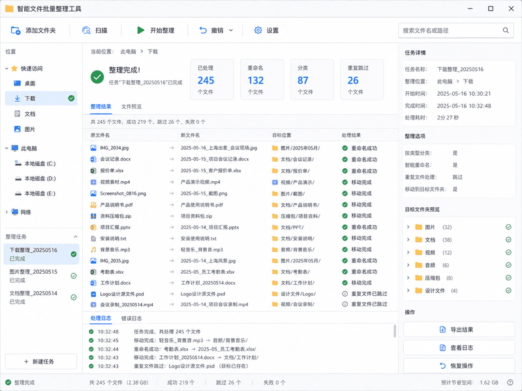The image size is (522, 391).
Task: Click the video icon of 视频素材.mp4
Action: tap(93, 182)
